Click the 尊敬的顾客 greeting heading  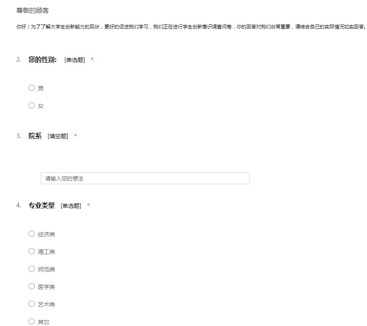[x=33, y=11]
